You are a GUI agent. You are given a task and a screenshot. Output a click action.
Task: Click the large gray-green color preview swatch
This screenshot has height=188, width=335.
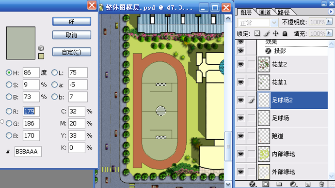[21, 43]
